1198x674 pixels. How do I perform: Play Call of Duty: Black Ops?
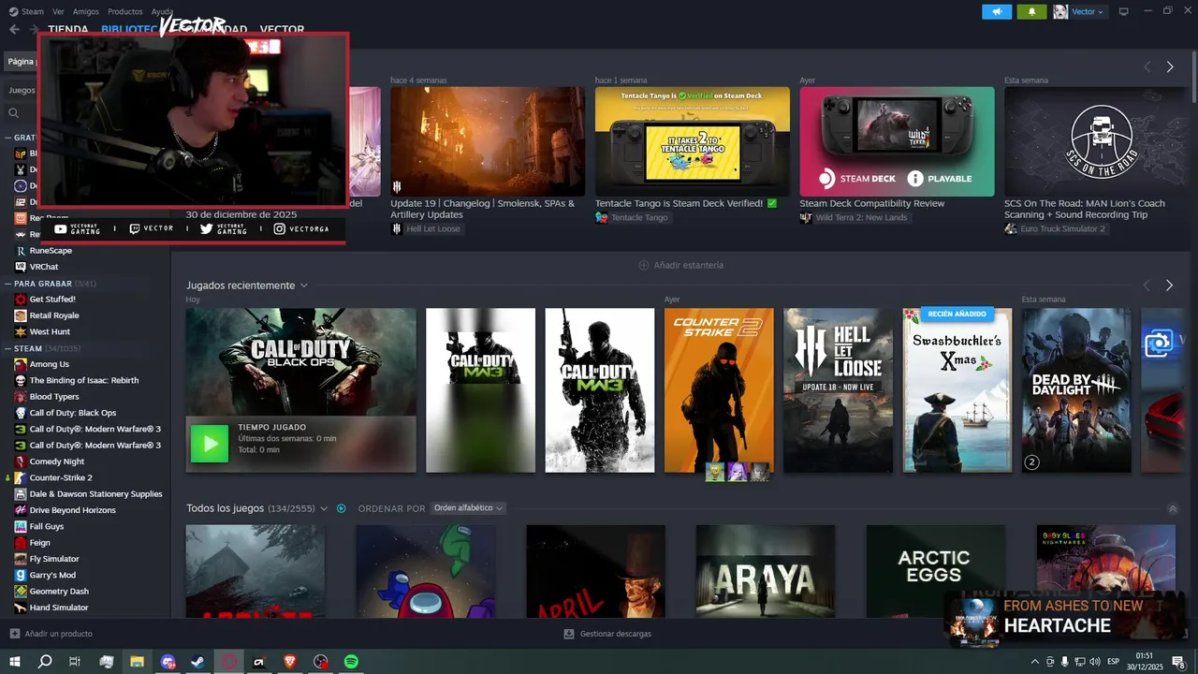210,444
